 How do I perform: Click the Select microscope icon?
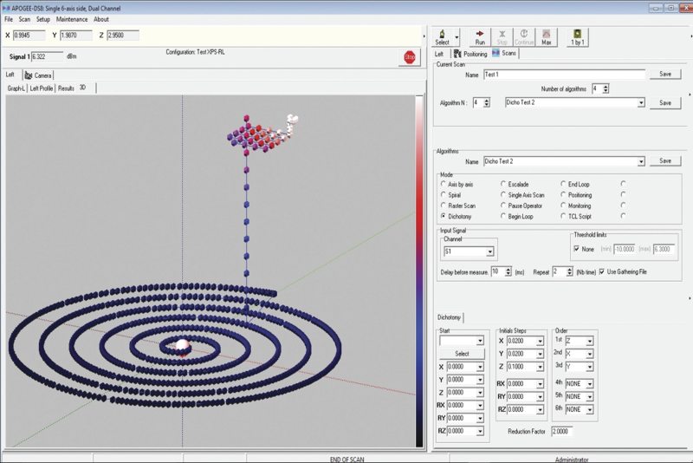point(442,36)
